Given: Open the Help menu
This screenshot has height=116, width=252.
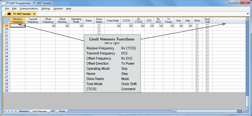Looking at the screenshot, I should [x=69, y=9].
